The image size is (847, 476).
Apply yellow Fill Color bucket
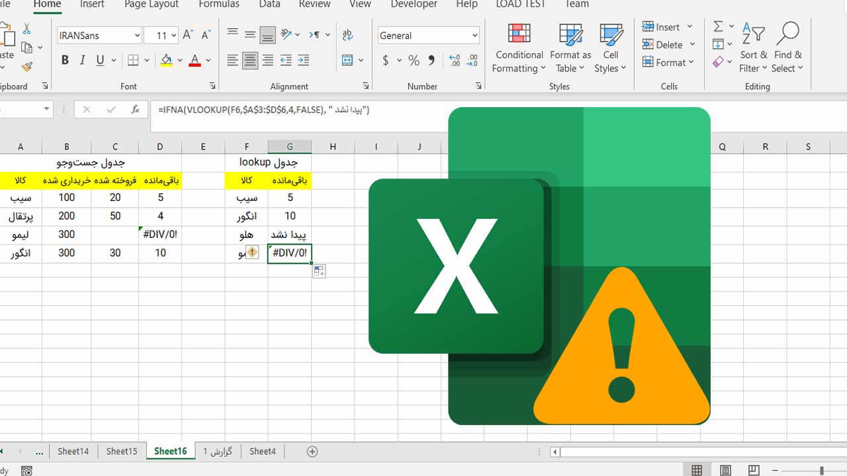[x=166, y=60]
